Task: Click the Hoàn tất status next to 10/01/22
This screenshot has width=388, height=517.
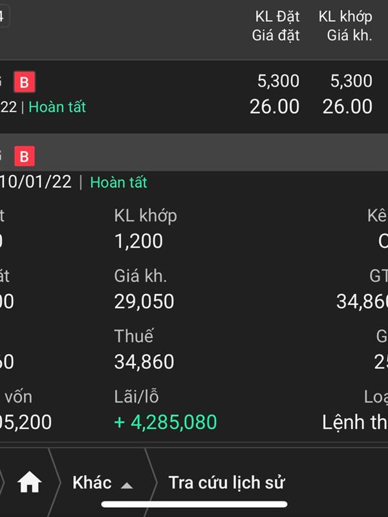Action: 118,182
